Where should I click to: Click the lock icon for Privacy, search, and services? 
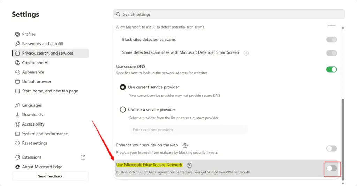17,53
